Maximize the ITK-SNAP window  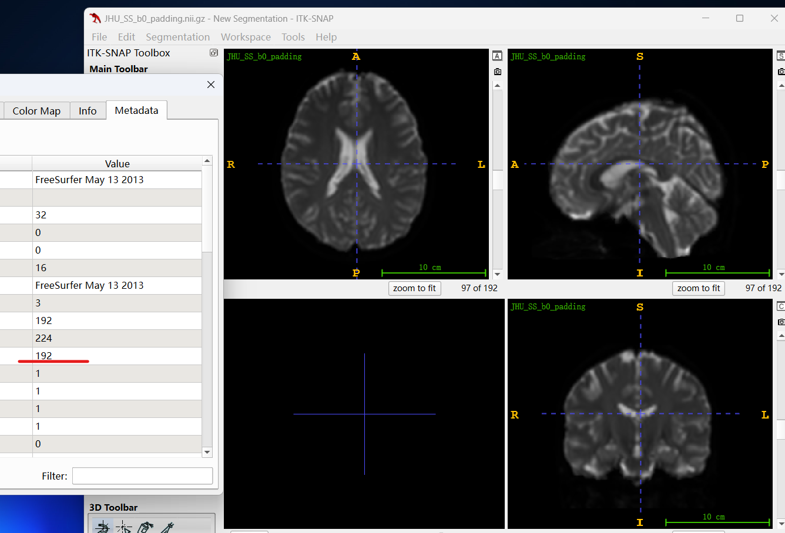[740, 18]
